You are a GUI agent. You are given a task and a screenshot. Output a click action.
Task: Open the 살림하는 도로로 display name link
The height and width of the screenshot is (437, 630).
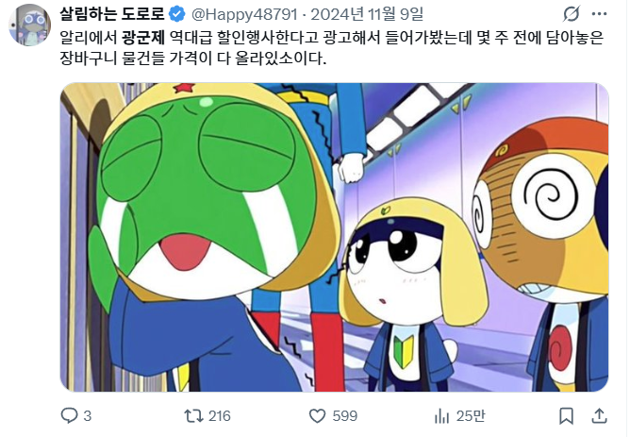point(112,14)
